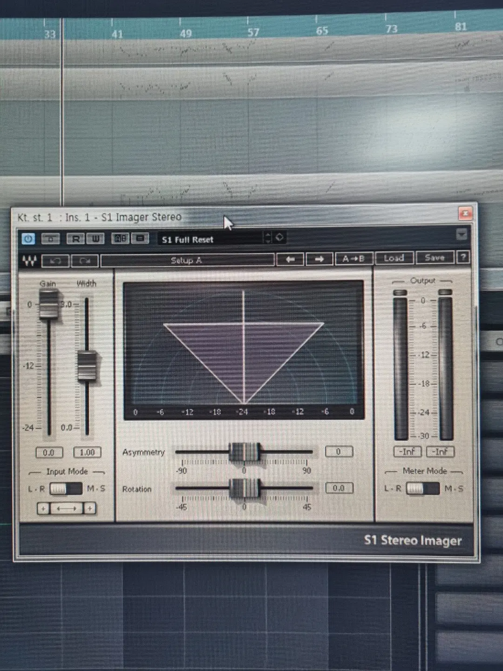Screen dimensions: 503x671
Task: Click the right output clip indicator
Action: 446,292
